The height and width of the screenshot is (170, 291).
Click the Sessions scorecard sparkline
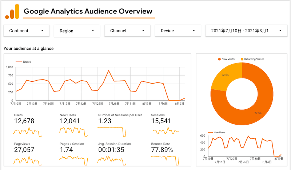(x=166, y=131)
